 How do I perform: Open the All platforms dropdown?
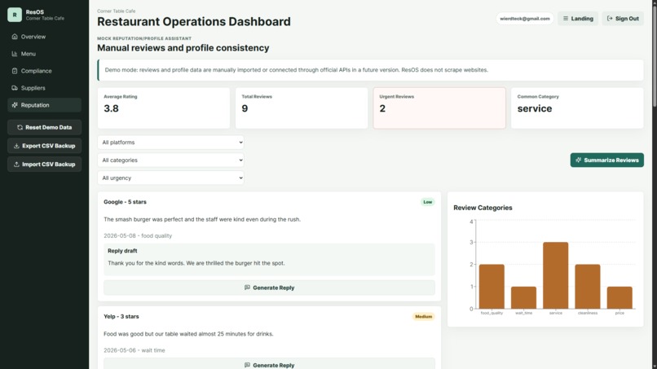click(170, 143)
